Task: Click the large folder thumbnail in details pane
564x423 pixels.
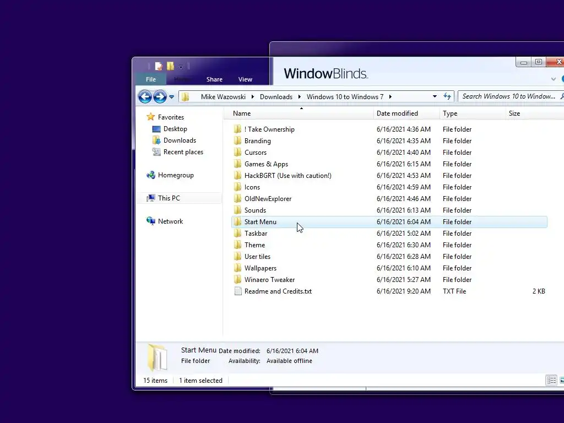Action: pyautogui.click(x=158, y=357)
